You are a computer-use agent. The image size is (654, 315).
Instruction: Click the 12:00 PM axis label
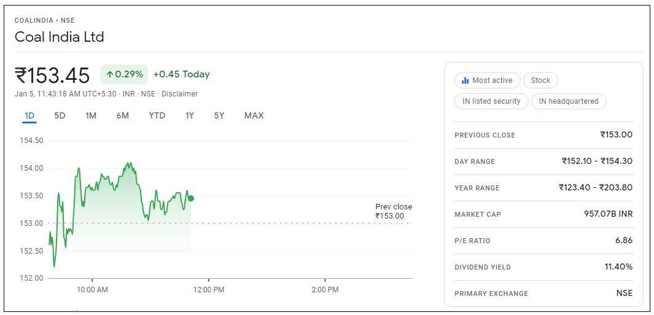[209, 290]
